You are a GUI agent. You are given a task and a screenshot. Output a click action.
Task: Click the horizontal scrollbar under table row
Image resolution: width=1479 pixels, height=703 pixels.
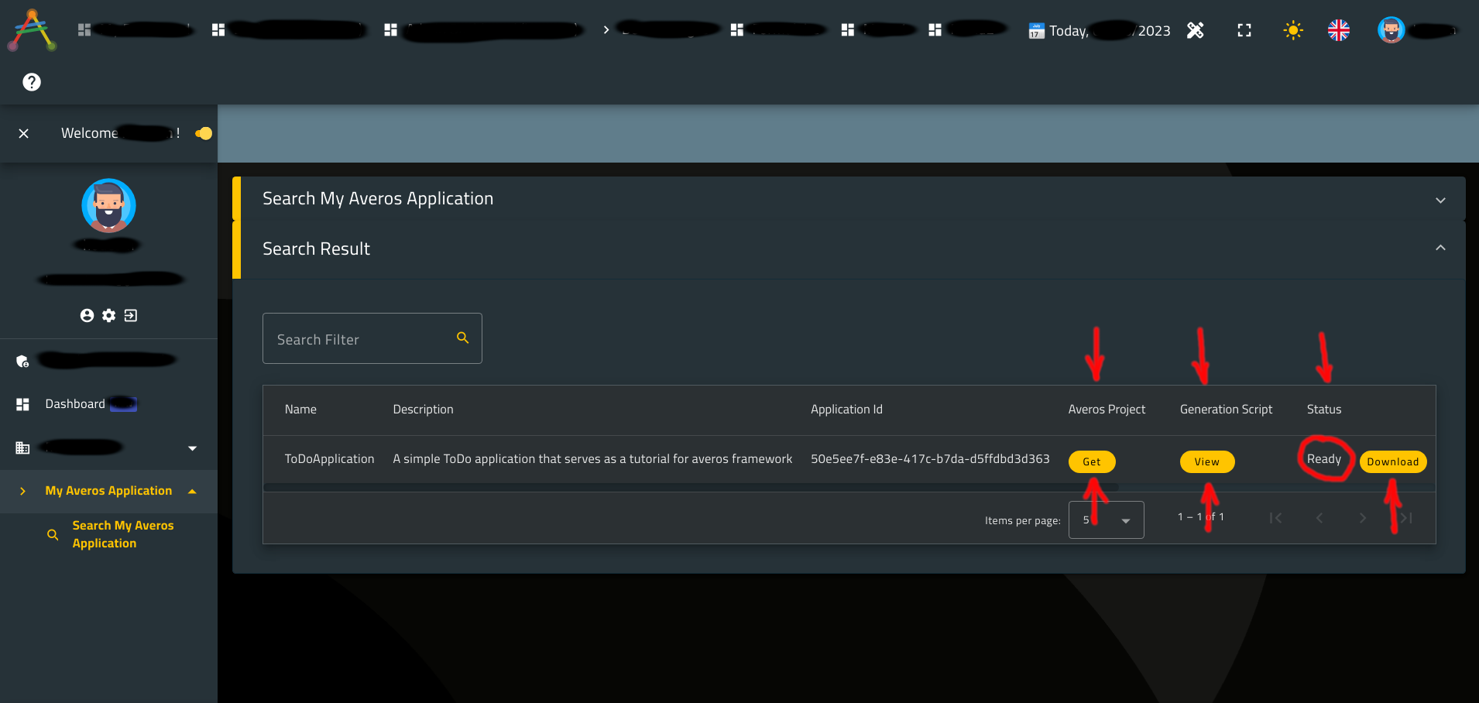click(x=691, y=488)
